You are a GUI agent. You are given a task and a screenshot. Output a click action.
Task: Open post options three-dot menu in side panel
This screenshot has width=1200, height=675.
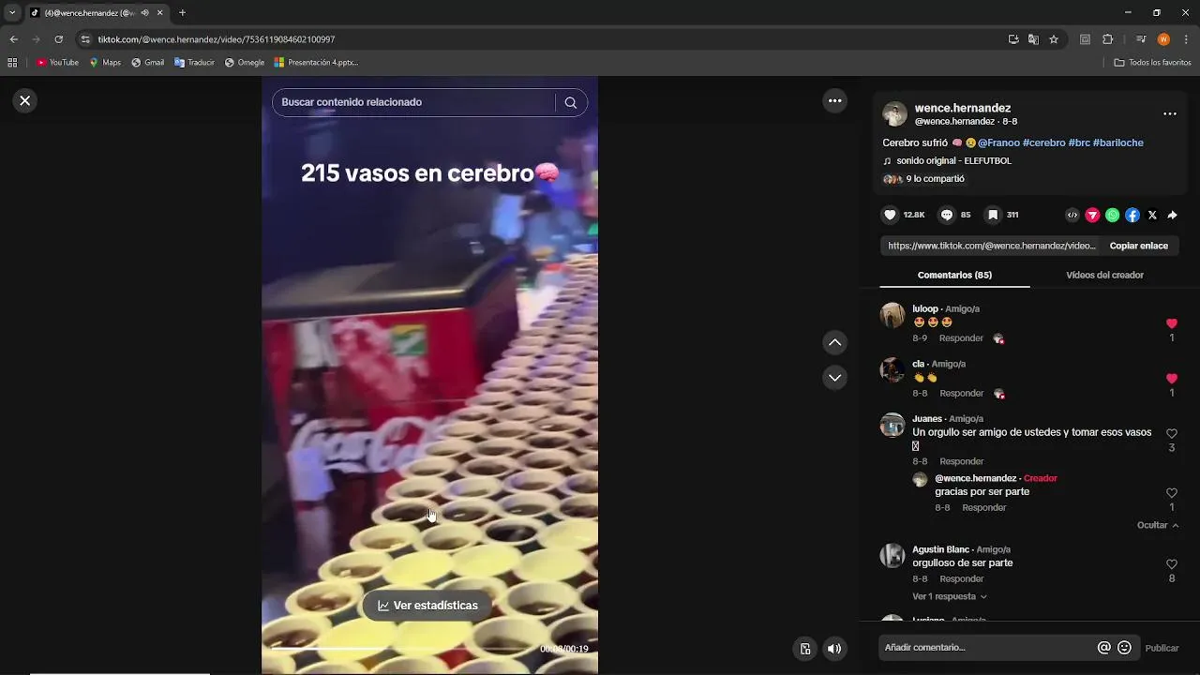(1169, 113)
